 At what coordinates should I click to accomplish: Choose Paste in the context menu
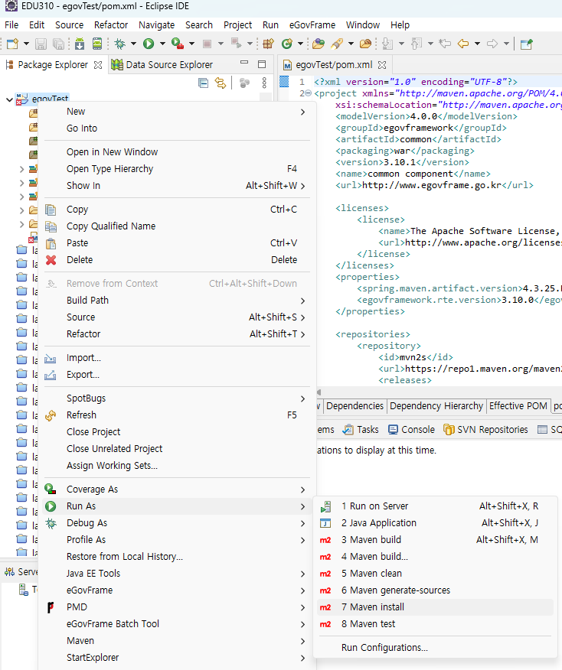(177, 242)
